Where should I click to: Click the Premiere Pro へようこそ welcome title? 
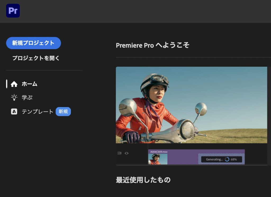(x=153, y=45)
